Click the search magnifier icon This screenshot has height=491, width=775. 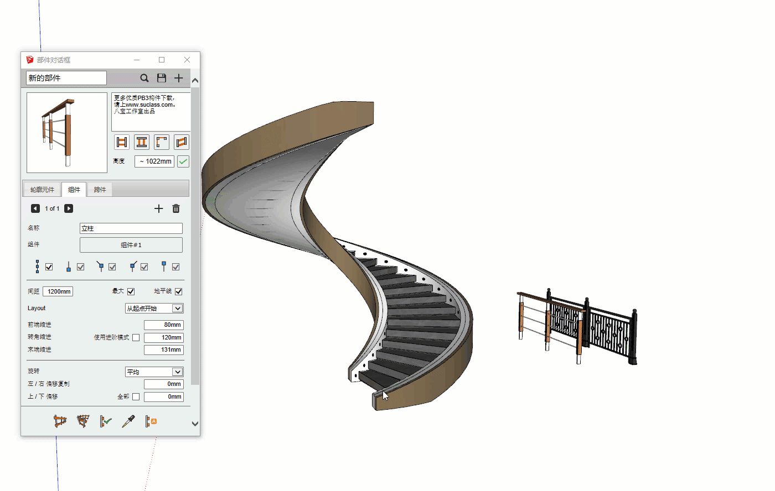point(144,78)
